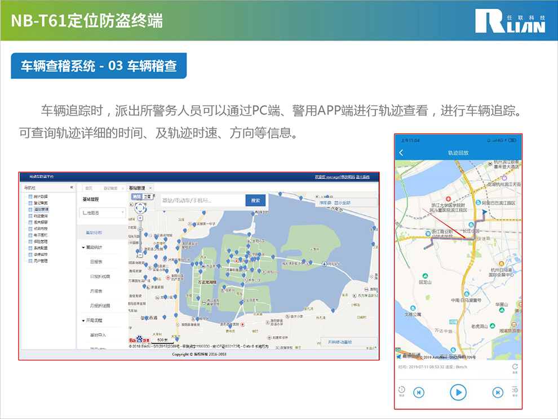Image resolution: width=558 pixels, height=419 pixels.
Task: Skip to next track point
Action: click(498, 392)
